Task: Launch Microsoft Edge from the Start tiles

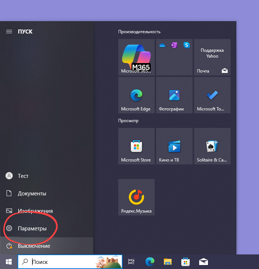Action: pyautogui.click(x=136, y=95)
